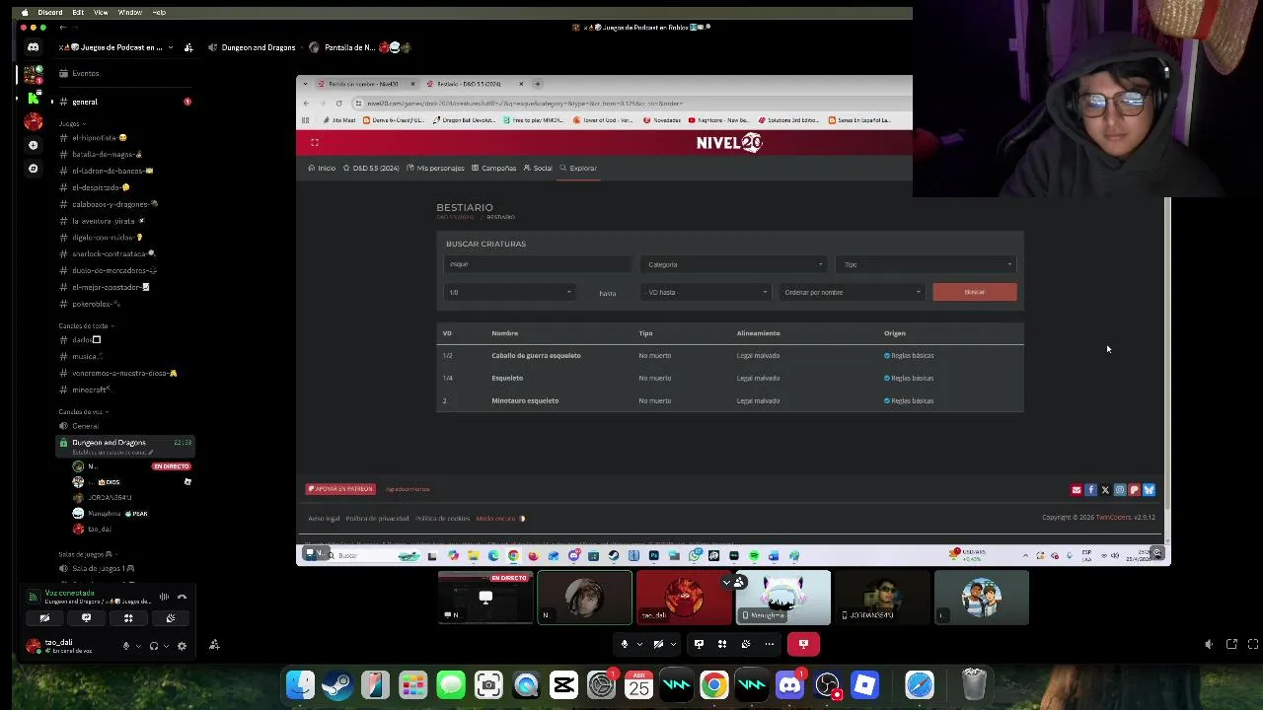Screen dimensions: 1263x710
Task: Open Calendar app in the dock
Action: coord(638,684)
